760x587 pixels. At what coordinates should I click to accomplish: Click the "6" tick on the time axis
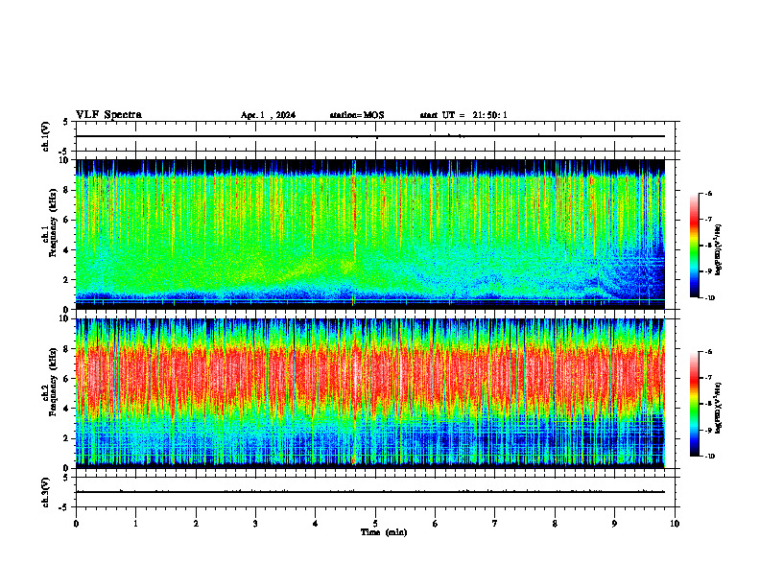[x=436, y=524]
